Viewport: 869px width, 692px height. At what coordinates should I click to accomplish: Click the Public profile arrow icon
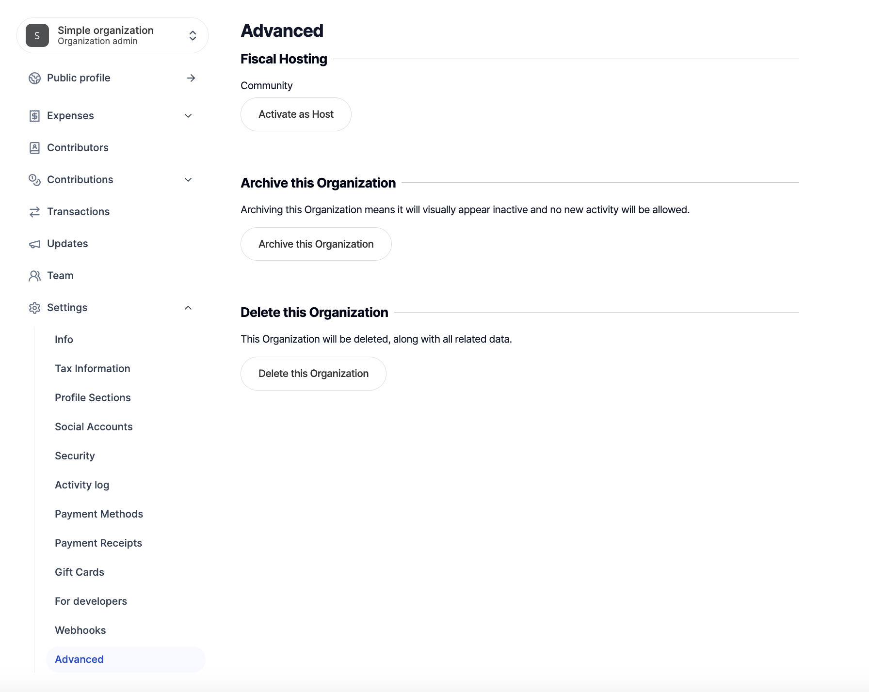coord(191,78)
